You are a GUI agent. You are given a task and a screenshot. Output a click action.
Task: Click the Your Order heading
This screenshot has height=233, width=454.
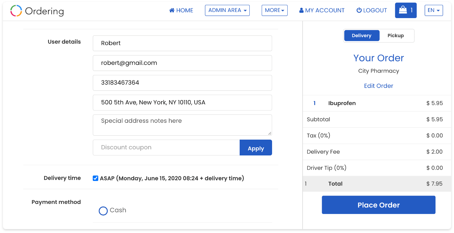point(378,58)
